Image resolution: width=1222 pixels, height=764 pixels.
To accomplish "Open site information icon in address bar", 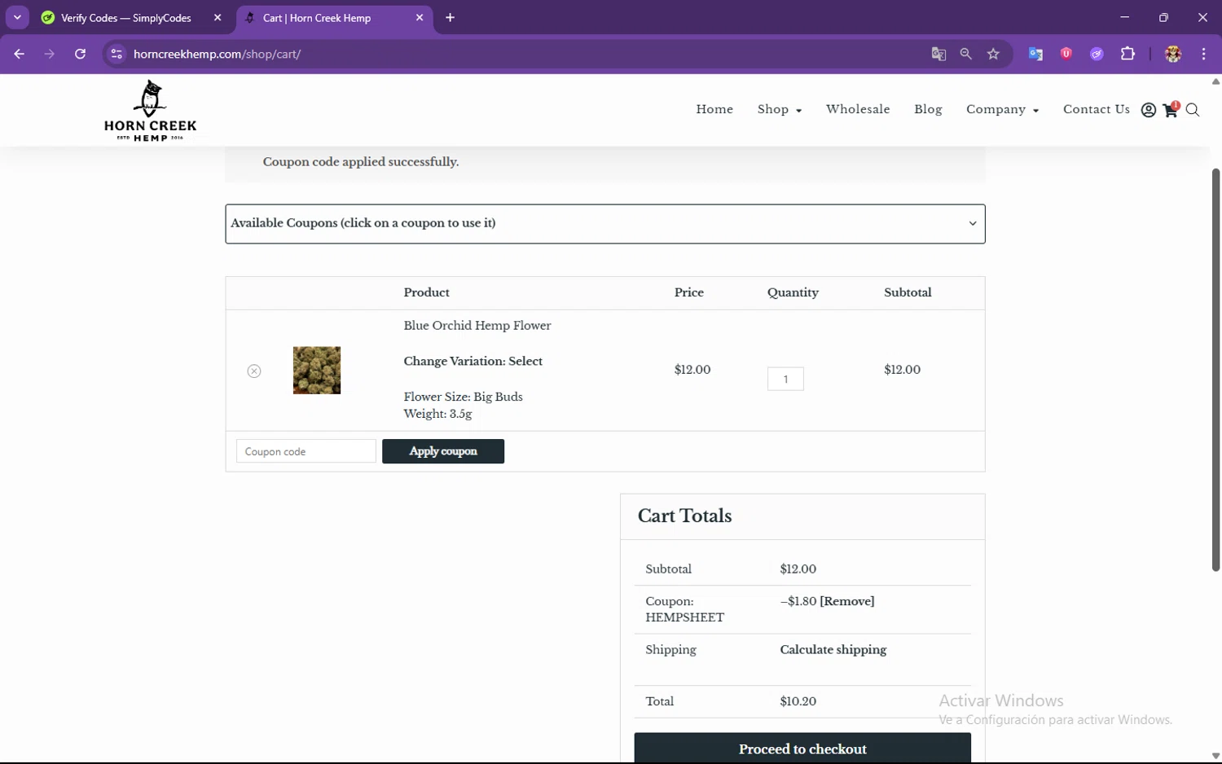I will [x=116, y=54].
